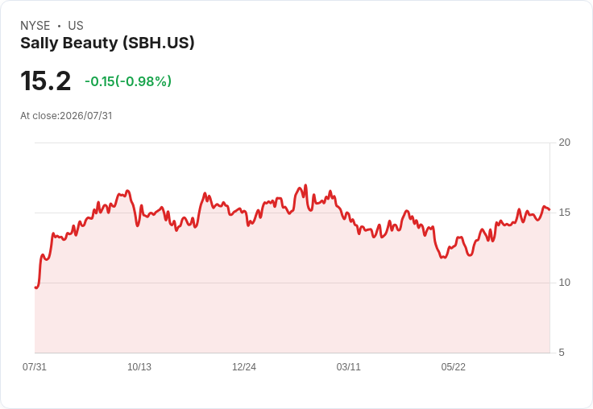Click the 03/11 x-axis date label
This screenshot has height=409, width=593.
pos(349,366)
